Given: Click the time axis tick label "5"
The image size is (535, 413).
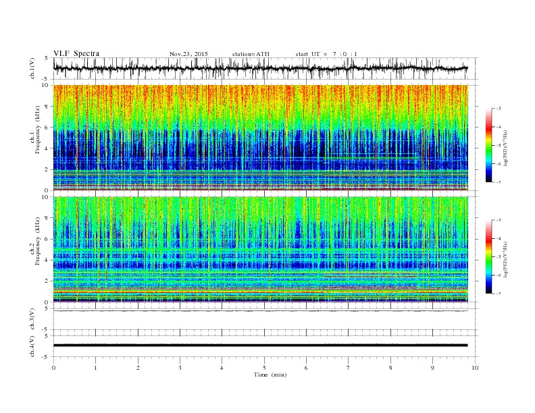Looking at the screenshot, I should pos(264,368).
